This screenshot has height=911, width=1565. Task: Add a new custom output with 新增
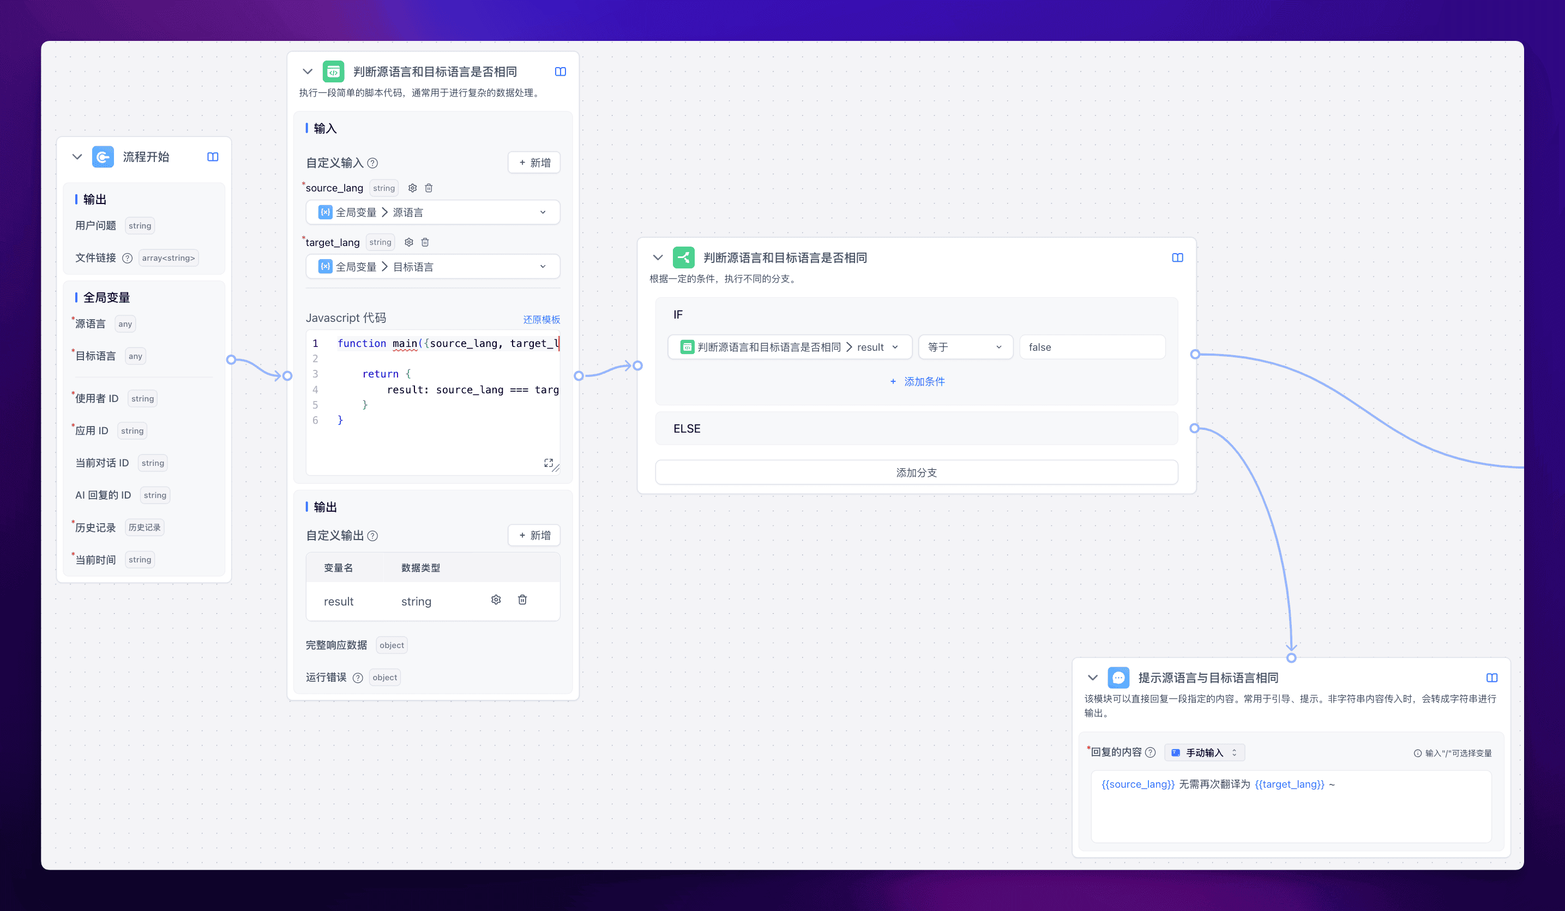(534, 535)
